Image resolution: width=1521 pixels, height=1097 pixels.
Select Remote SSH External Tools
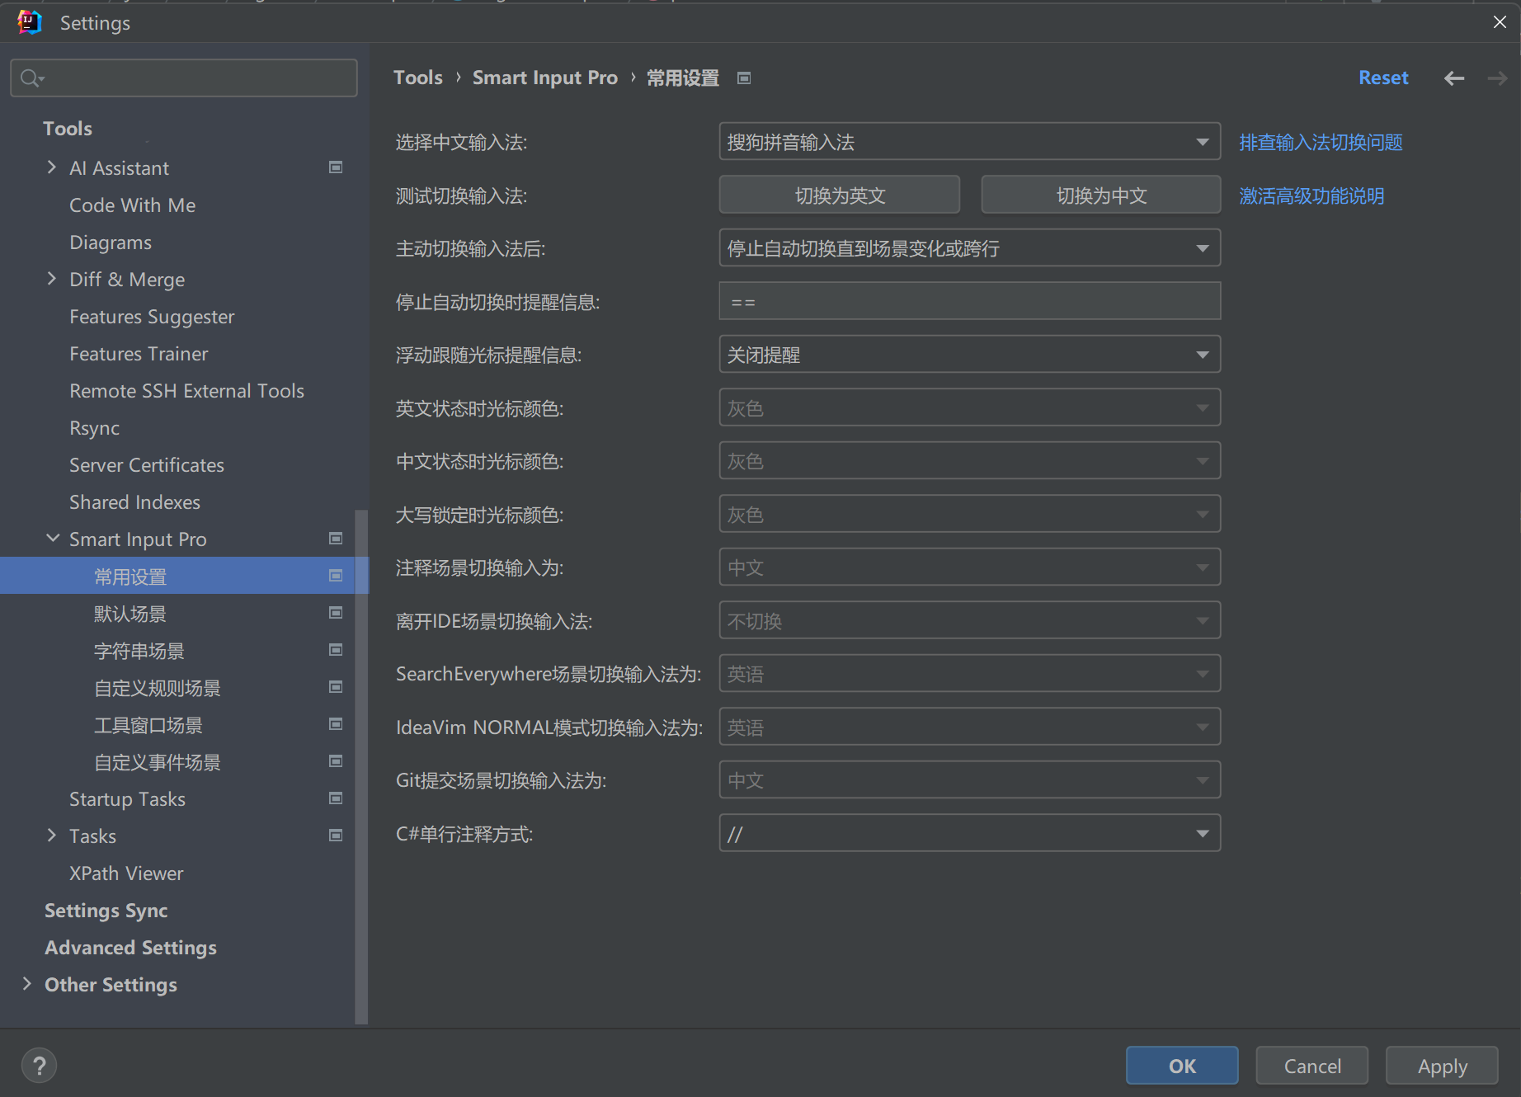point(186,390)
